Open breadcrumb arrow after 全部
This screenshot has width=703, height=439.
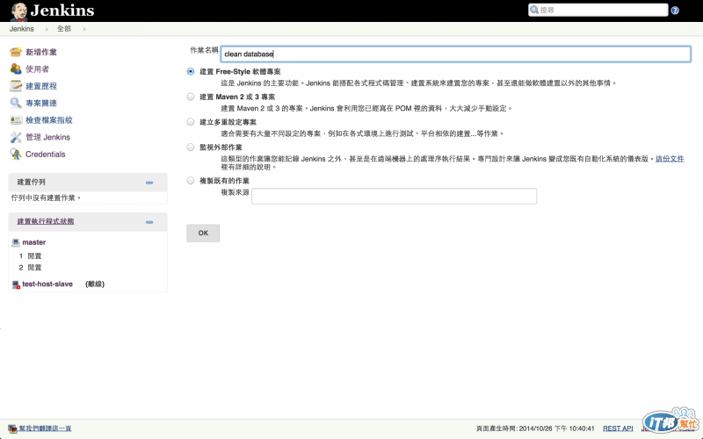pos(83,29)
